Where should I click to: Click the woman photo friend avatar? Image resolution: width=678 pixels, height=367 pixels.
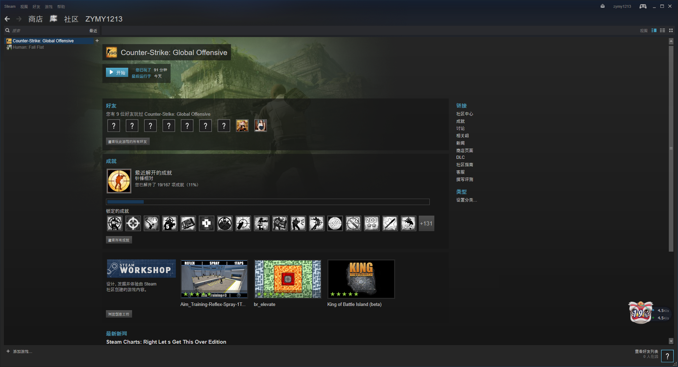(261, 126)
